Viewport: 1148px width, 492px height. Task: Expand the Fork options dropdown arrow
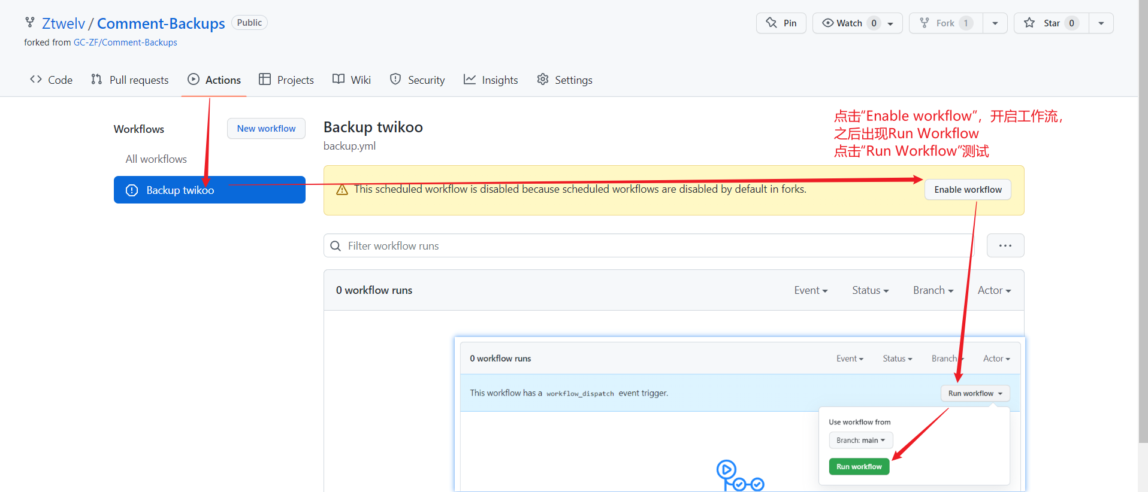(x=995, y=23)
